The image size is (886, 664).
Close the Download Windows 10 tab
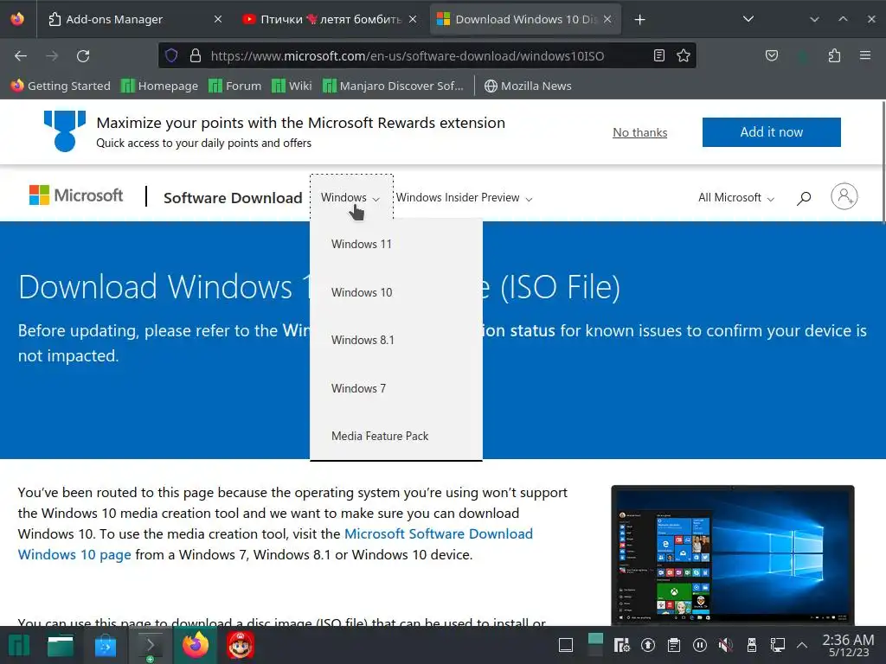(607, 19)
